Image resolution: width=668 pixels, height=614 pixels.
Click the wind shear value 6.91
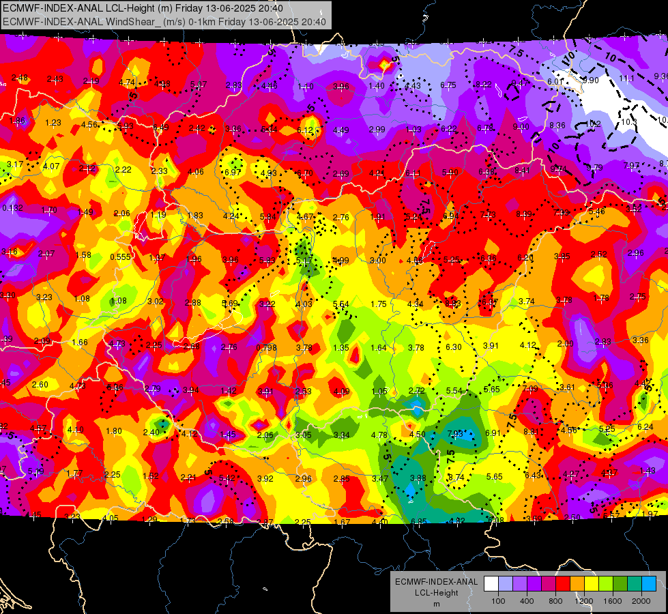[493, 433]
